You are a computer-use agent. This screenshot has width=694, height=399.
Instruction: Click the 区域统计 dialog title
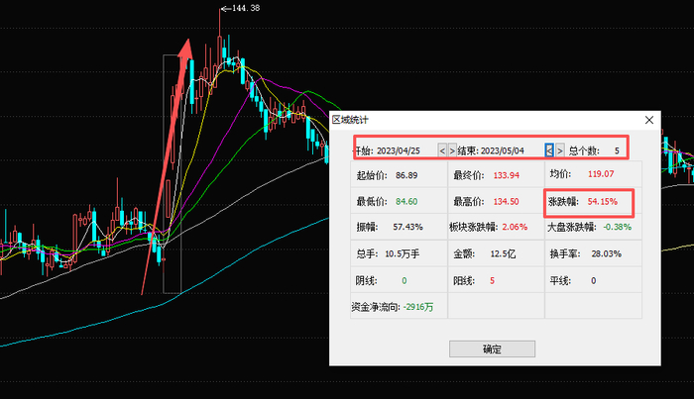tap(350, 119)
